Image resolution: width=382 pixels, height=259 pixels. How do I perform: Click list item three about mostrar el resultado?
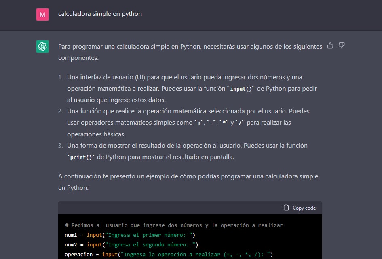183,151
